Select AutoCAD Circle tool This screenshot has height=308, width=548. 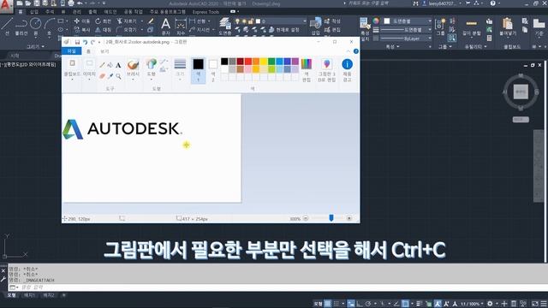(x=35, y=27)
